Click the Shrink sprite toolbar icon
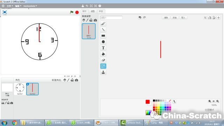 [x=96, y=6]
